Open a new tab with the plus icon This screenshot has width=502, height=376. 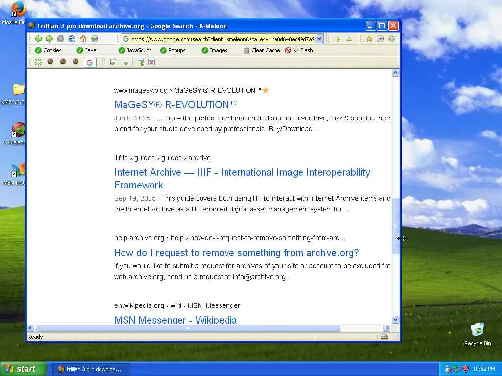tap(140, 62)
